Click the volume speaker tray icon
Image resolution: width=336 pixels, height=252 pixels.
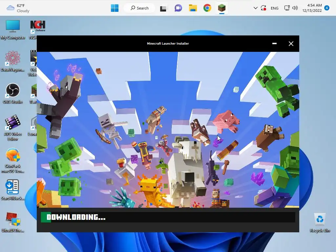coord(295,8)
